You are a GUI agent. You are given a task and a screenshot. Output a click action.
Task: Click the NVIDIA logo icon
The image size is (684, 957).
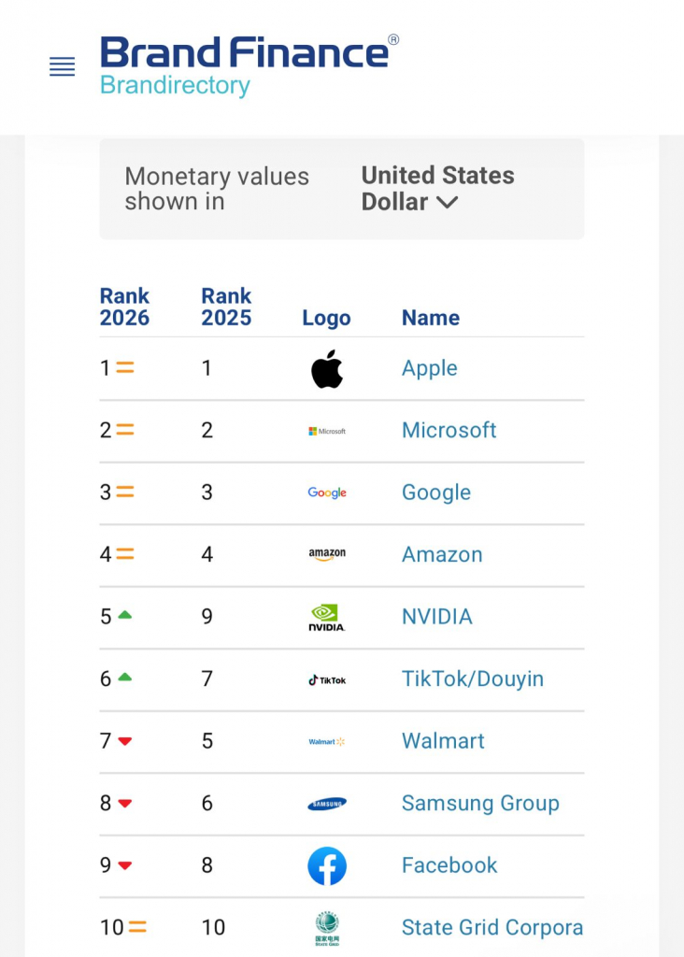pyautogui.click(x=327, y=617)
